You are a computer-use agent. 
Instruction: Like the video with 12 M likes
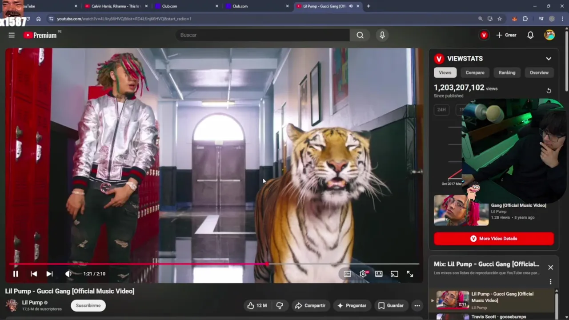tap(257, 305)
